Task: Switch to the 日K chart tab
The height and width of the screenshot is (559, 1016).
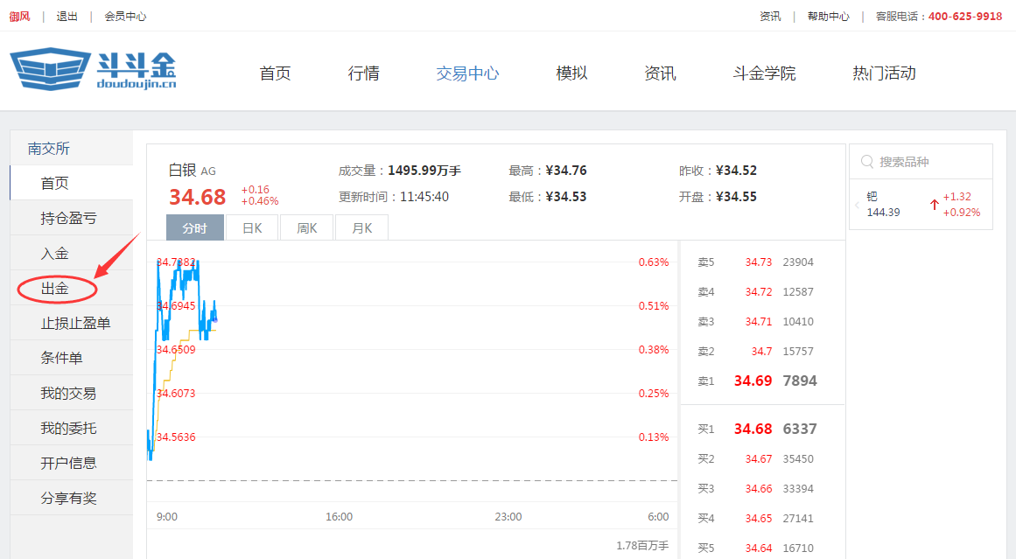Action: (251, 227)
